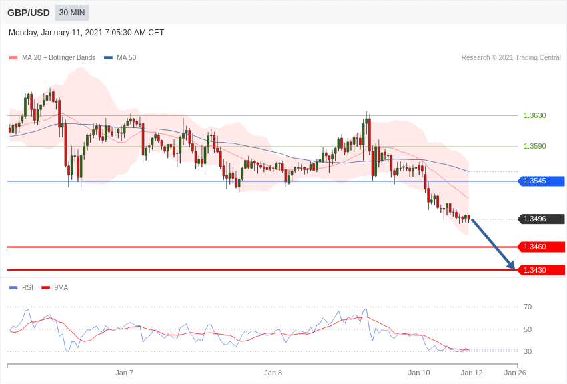The image size is (567, 384).
Task: Click the red 1.3460 support price tag
Action: click(x=542, y=247)
